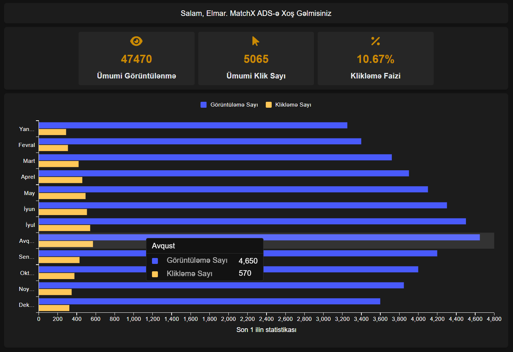Select the Klikləmə Faizi stat card
Viewport: 513px width, 352px height.
point(375,58)
